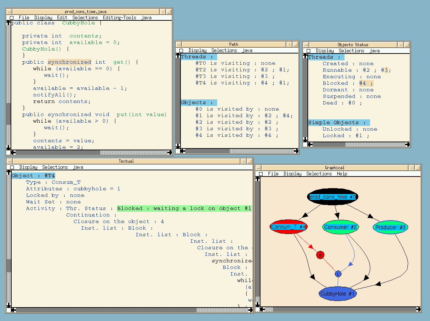
Task: Select the Producer #3 graph node
Action: point(390,227)
